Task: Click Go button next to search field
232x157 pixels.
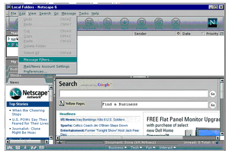Action: 213,94
